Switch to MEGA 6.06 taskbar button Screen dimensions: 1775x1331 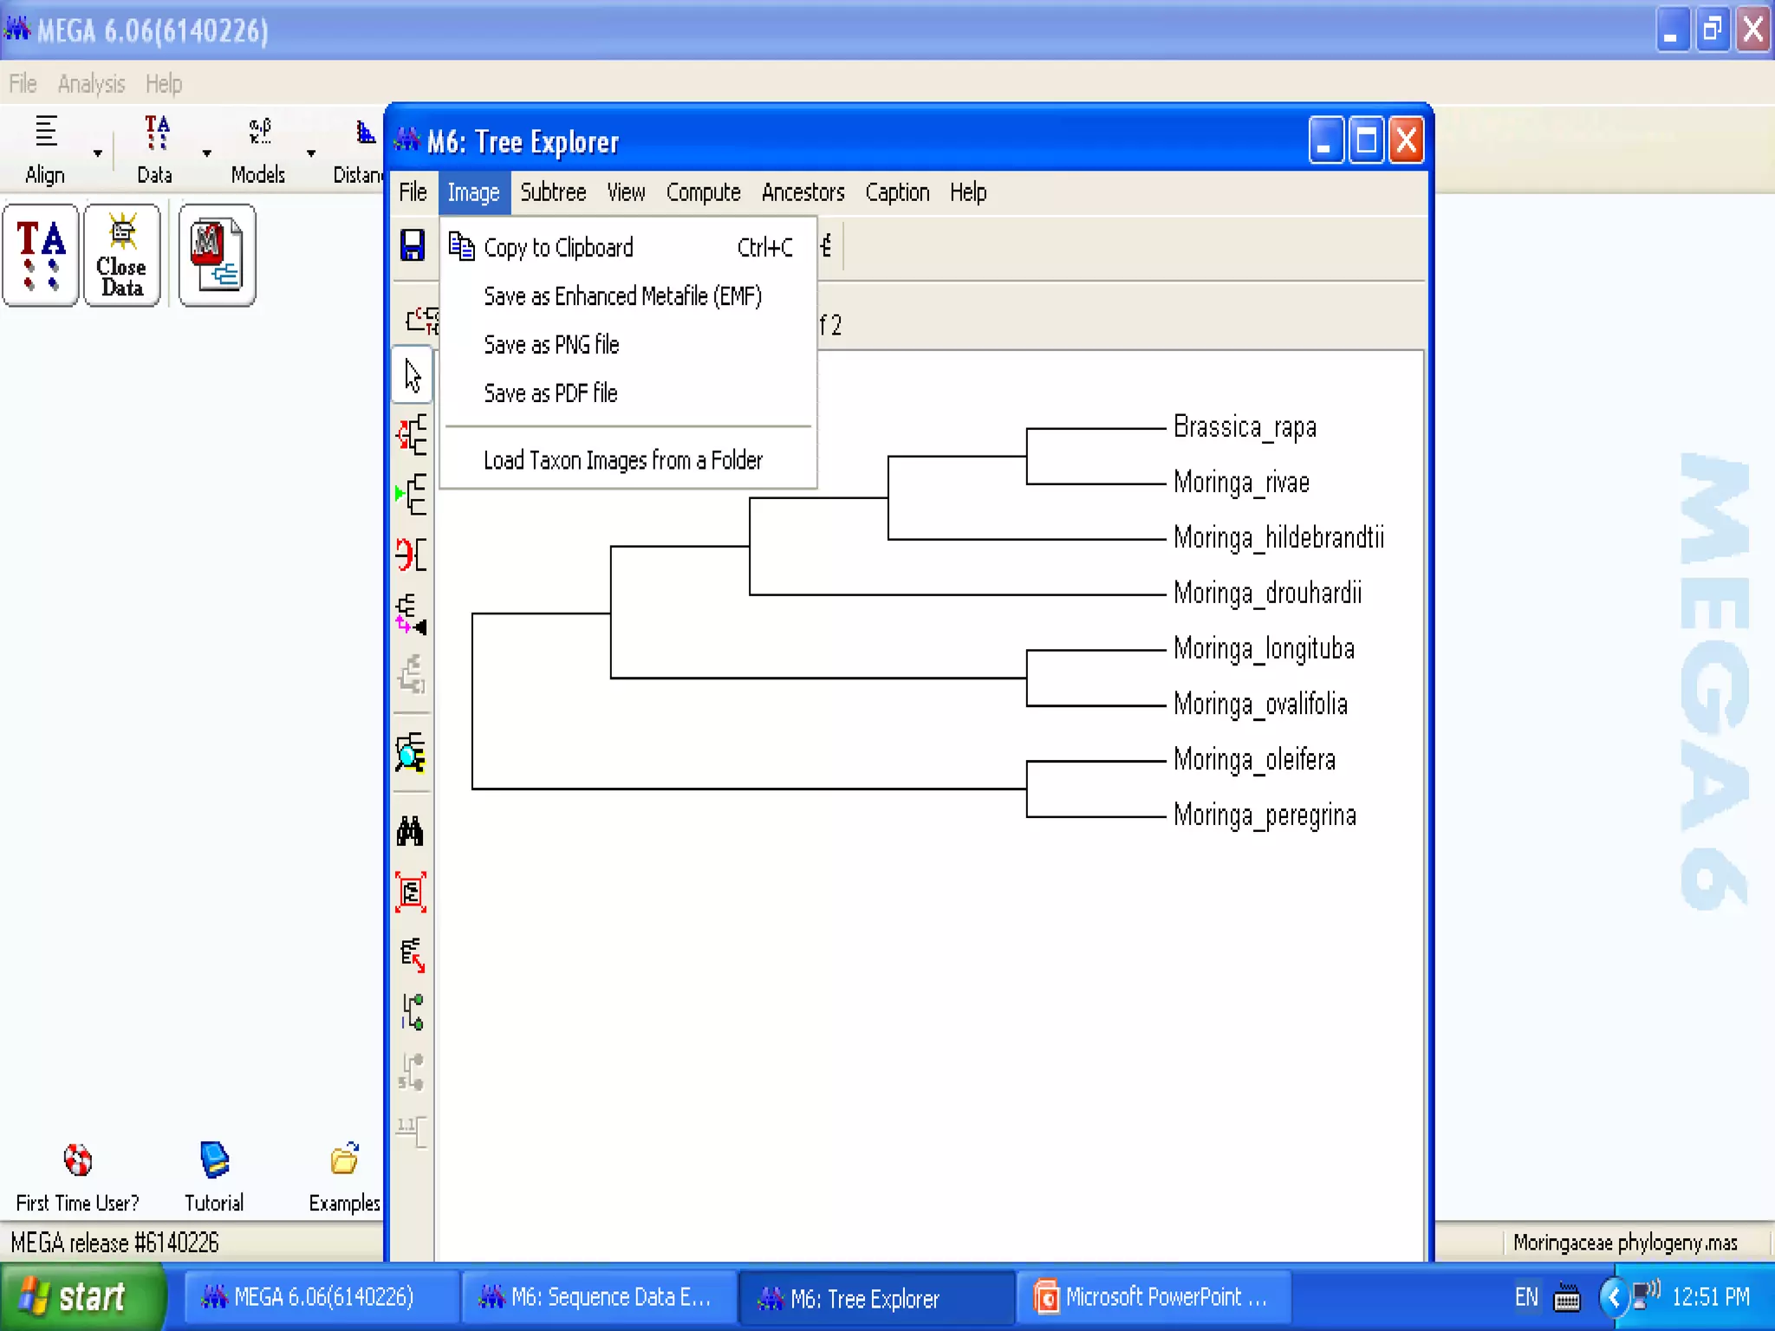click(321, 1297)
